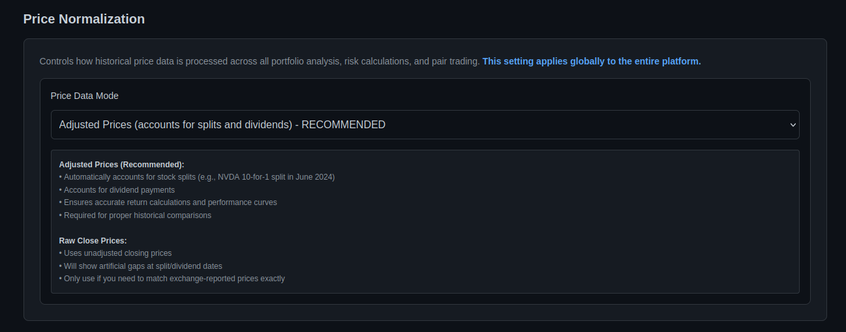
Task: Click "Accounts for dividend payments" bullet
Action: 119,190
